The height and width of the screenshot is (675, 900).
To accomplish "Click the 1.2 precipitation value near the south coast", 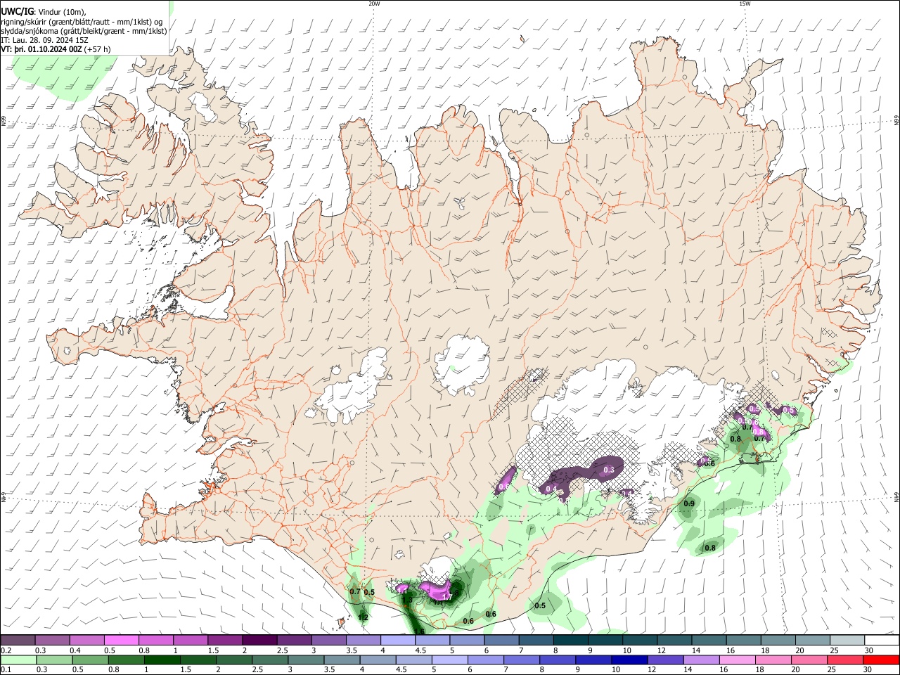I will tap(363, 617).
